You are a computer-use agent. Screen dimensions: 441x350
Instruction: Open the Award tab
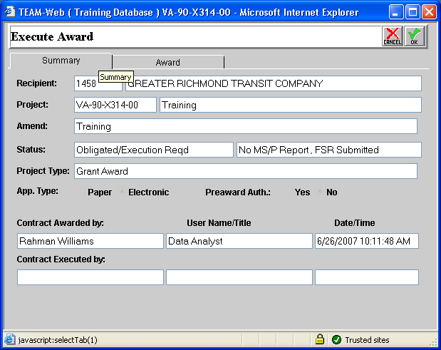pyautogui.click(x=168, y=62)
